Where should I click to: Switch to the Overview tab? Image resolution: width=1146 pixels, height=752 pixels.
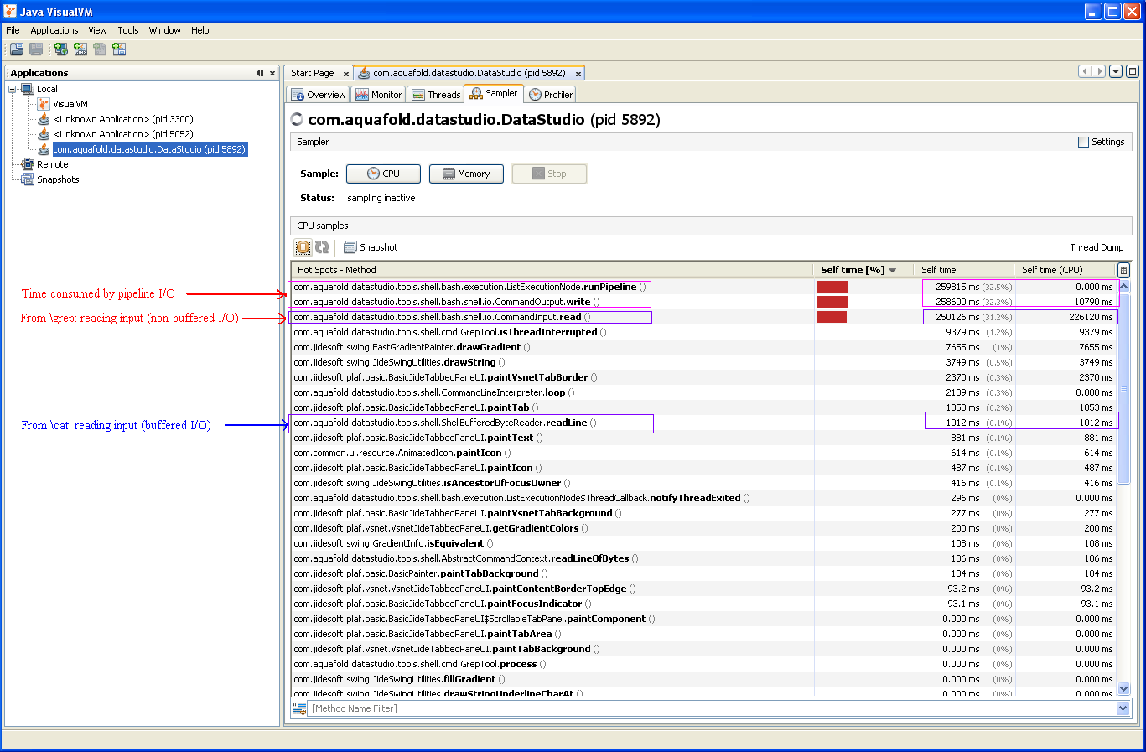pos(319,95)
